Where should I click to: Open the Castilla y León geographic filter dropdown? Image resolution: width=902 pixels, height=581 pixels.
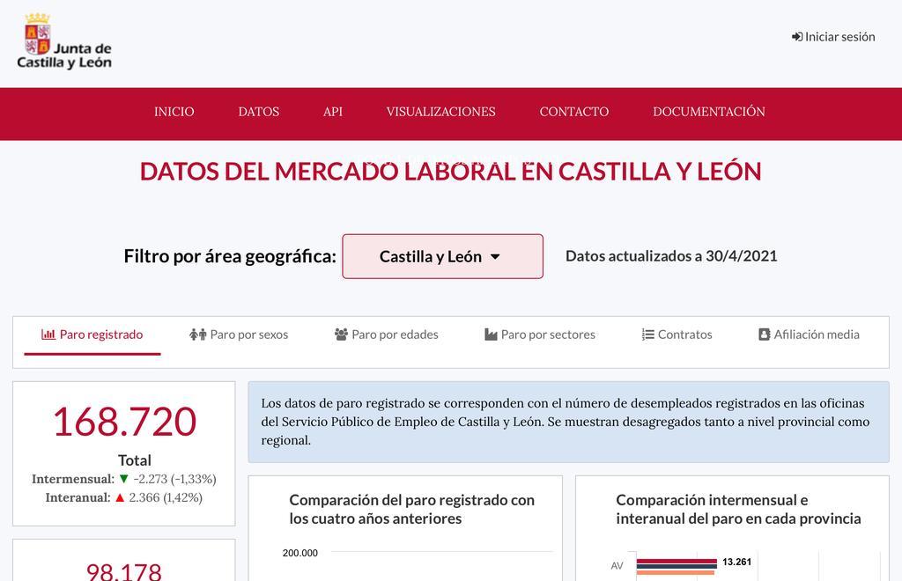point(442,256)
